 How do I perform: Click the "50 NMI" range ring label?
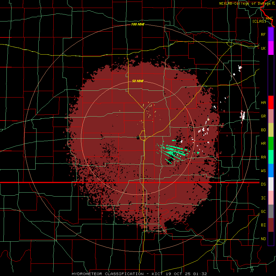[x=138, y=81]
